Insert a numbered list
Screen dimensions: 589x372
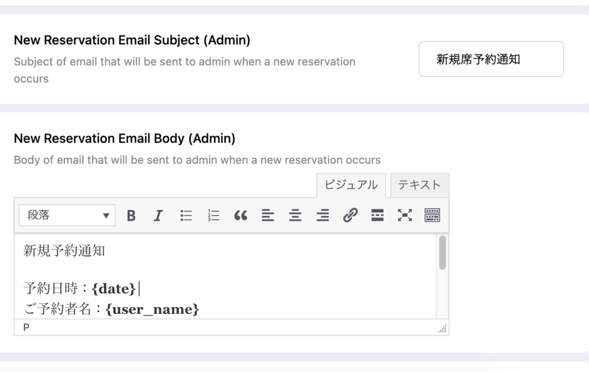pyautogui.click(x=213, y=216)
